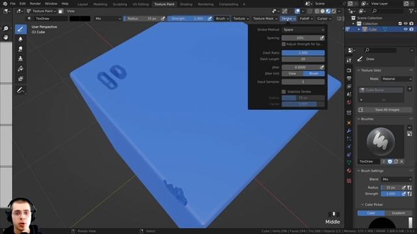Enable Stabilize Stroke checkbox

[x=284, y=92]
